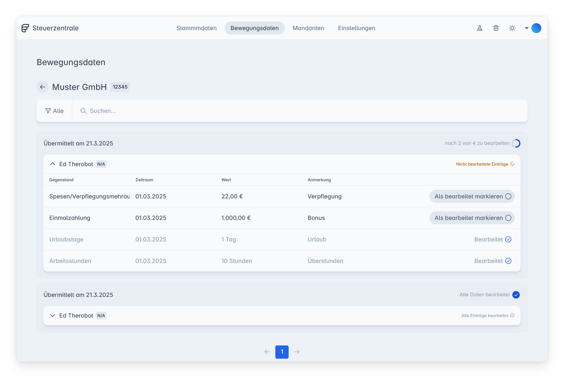Go back using the arrow beside Muster GmbH
The image size is (564, 378).
tap(43, 87)
